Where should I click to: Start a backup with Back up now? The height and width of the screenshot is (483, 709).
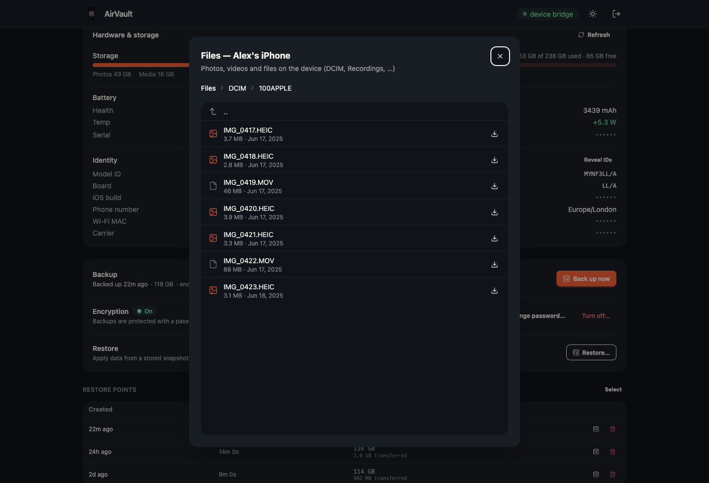coord(586,279)
